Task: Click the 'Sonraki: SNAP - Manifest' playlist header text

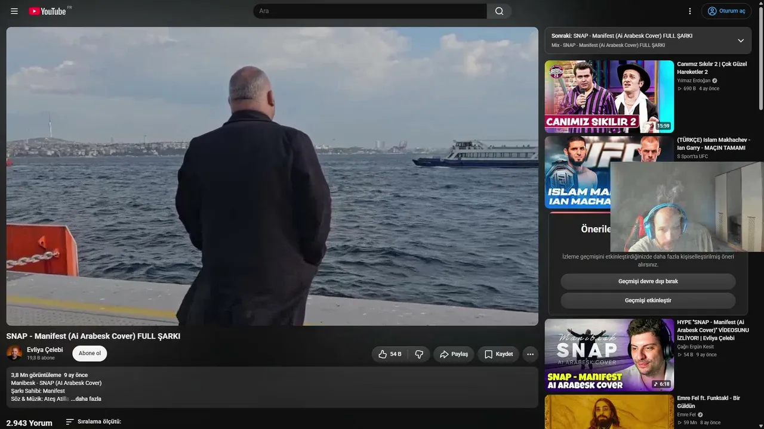Action: click(622, 36)
